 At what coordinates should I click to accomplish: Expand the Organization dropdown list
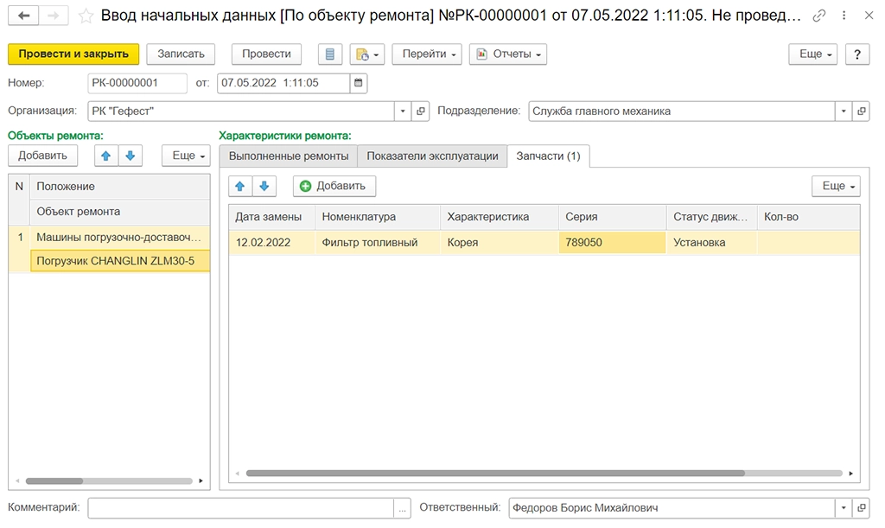tap(403, 111)
